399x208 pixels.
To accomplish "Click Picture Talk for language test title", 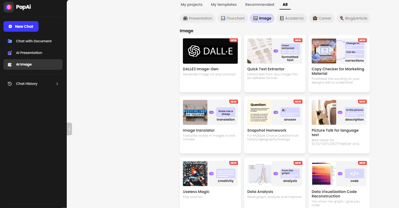I will pyautogui.click(x=335, y=133).
